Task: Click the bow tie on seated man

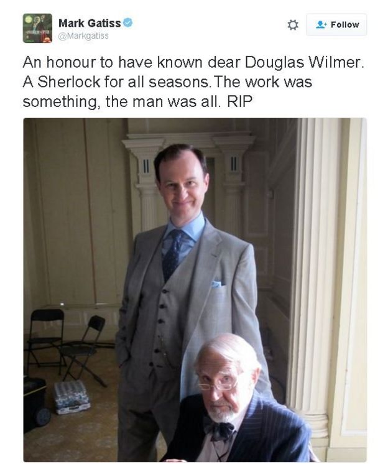Action: (x=218, y=430)
